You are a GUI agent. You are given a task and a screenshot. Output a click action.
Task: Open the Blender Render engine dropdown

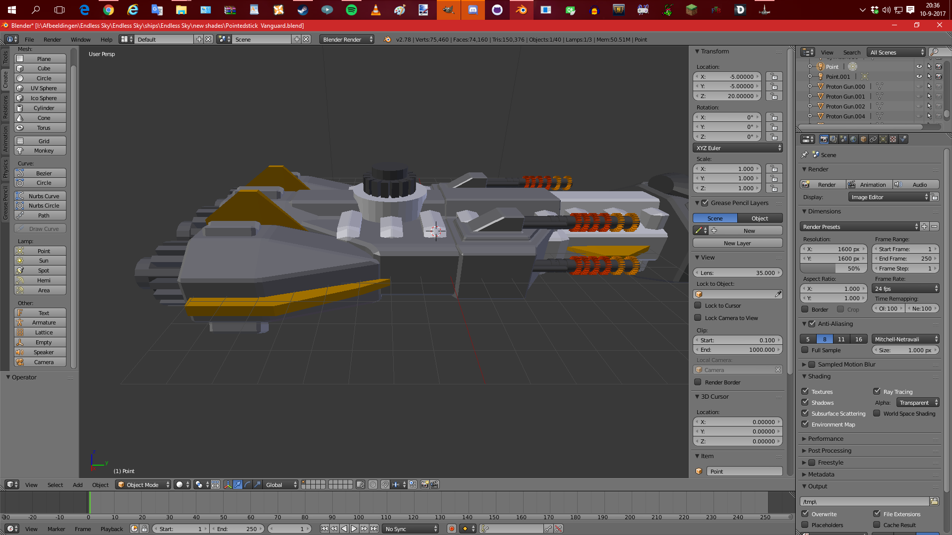(347, 39)
